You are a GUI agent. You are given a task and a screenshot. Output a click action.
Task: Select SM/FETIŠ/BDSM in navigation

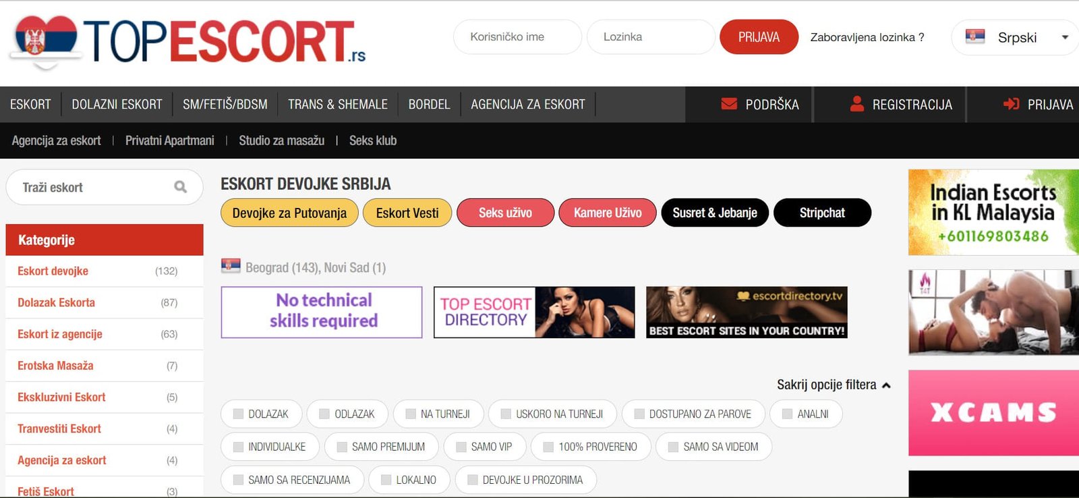point(225,105)
